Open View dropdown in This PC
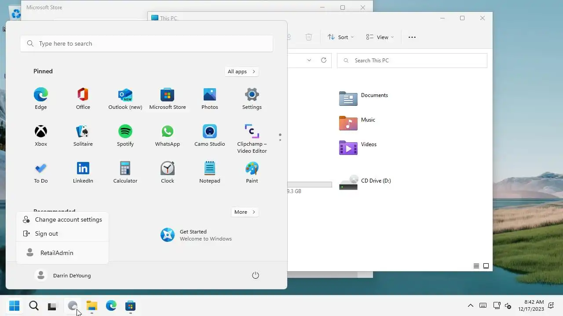 pos(380,37)
